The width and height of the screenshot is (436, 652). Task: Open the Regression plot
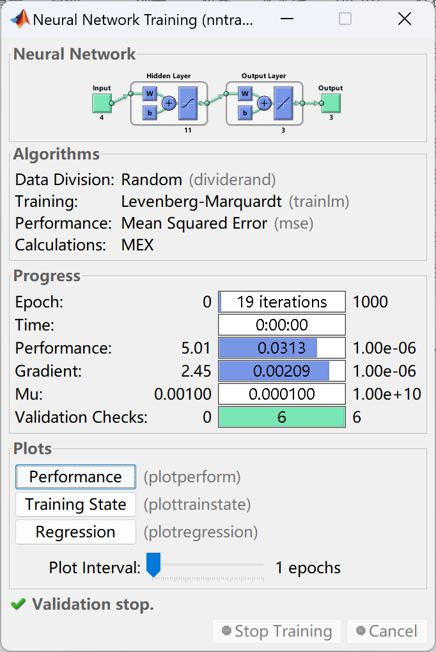coord(75,532)
